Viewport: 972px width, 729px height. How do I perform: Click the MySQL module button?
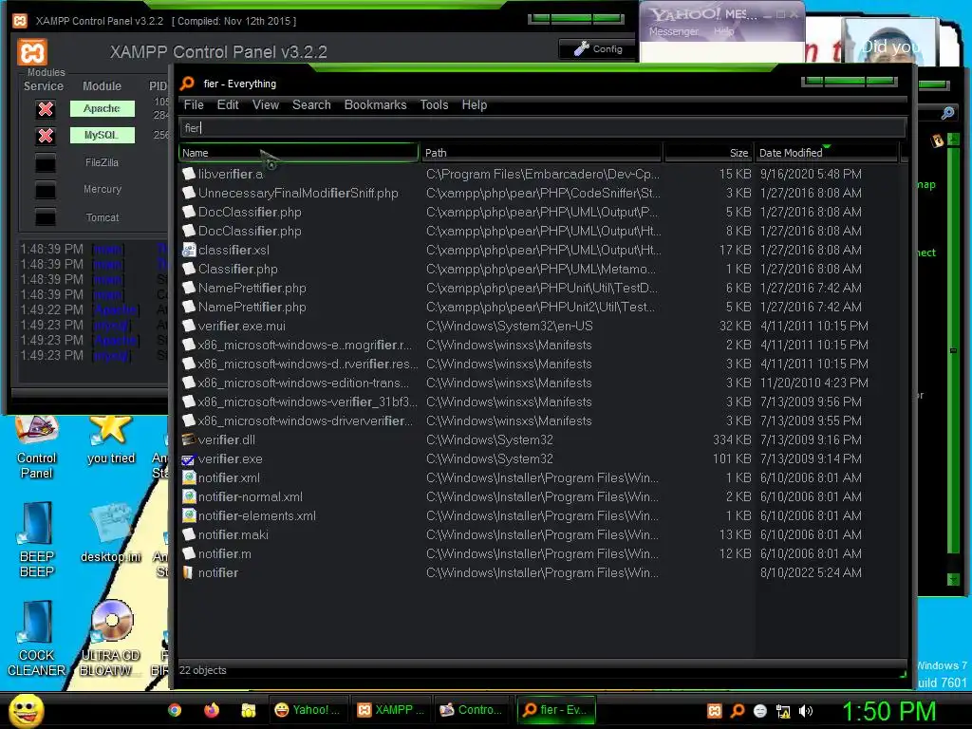(102, 135)
